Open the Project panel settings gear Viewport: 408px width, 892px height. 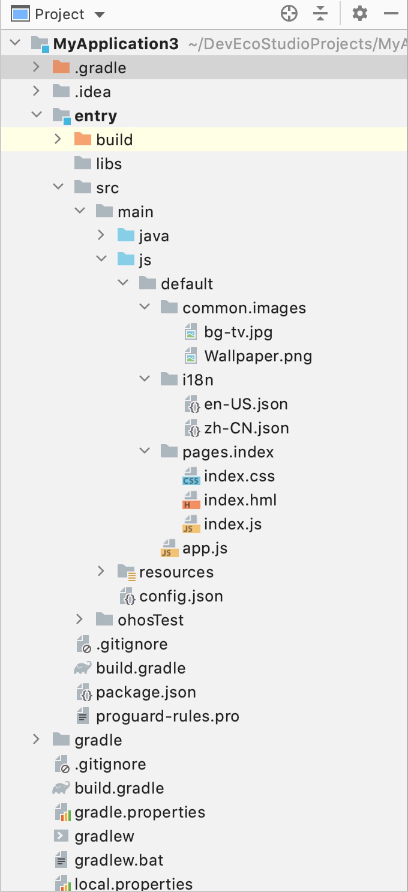point(359,13)
